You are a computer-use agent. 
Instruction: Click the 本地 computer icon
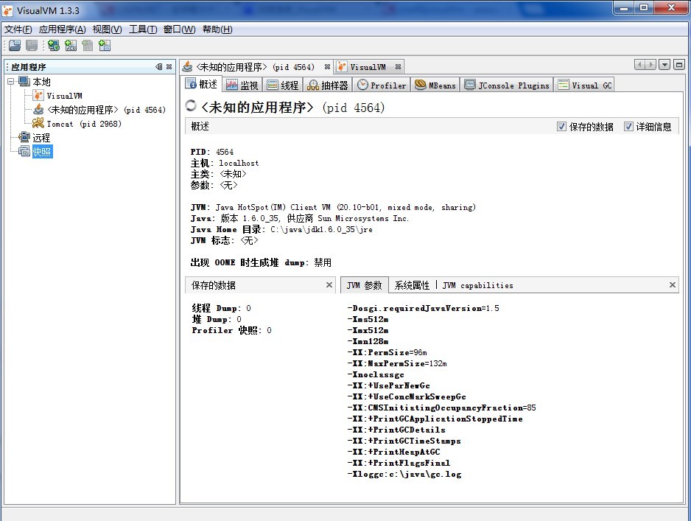coord(24,81)
